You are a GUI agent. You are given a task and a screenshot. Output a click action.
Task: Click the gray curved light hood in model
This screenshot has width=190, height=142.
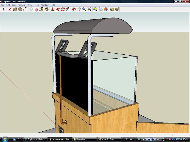93,26
